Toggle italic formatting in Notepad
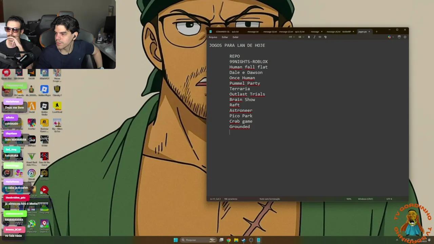The width and height of the screenshot is (434, 244). (314, 37)
